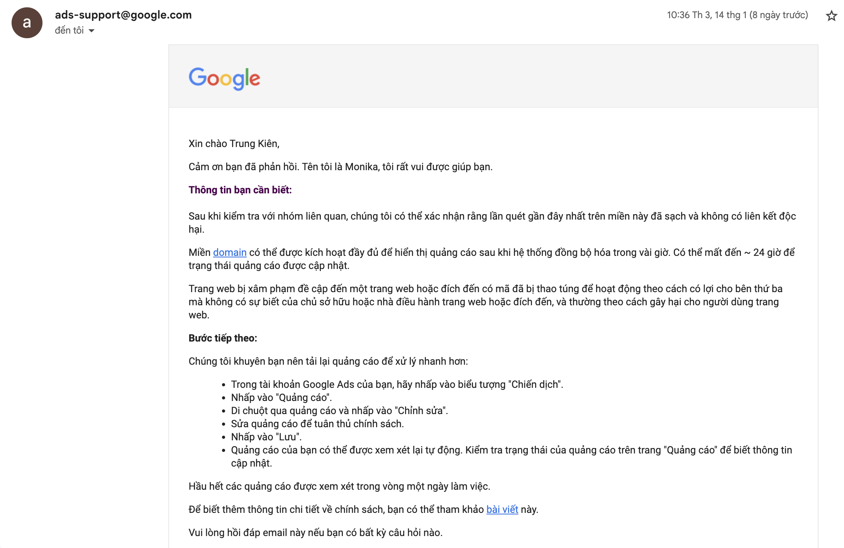The width and height of the screenshot is (844, 548).
Task: Click sender address ads-support@google.com
Action: point(123,15)
